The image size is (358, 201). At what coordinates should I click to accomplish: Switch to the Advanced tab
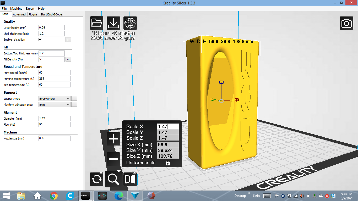point(19,14)
